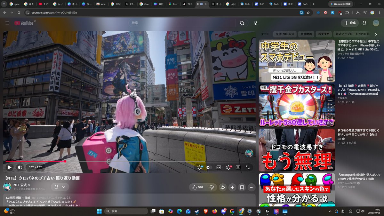Screen dimensions: 384x216
Task: Show more filter chips with right arrow
Action: pos(376,34)
